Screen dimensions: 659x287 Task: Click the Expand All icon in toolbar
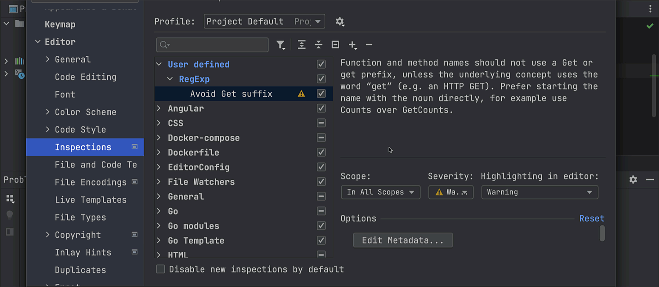pyautogui.click(x=301, y=45)
